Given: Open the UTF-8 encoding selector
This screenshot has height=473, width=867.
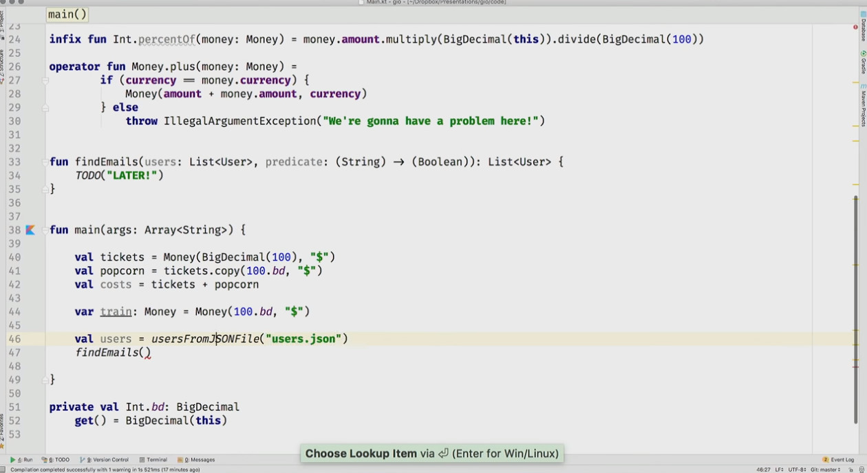Looking at the screenshot, I should click(x=797, y=470).
